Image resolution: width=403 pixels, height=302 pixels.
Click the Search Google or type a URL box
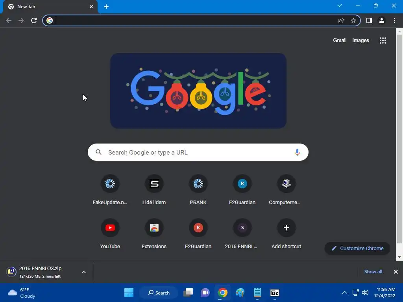click(198, 152)
